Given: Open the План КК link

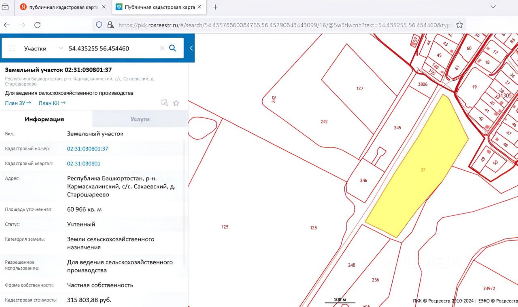Looking at the screenshot, I should coord(52,103).
